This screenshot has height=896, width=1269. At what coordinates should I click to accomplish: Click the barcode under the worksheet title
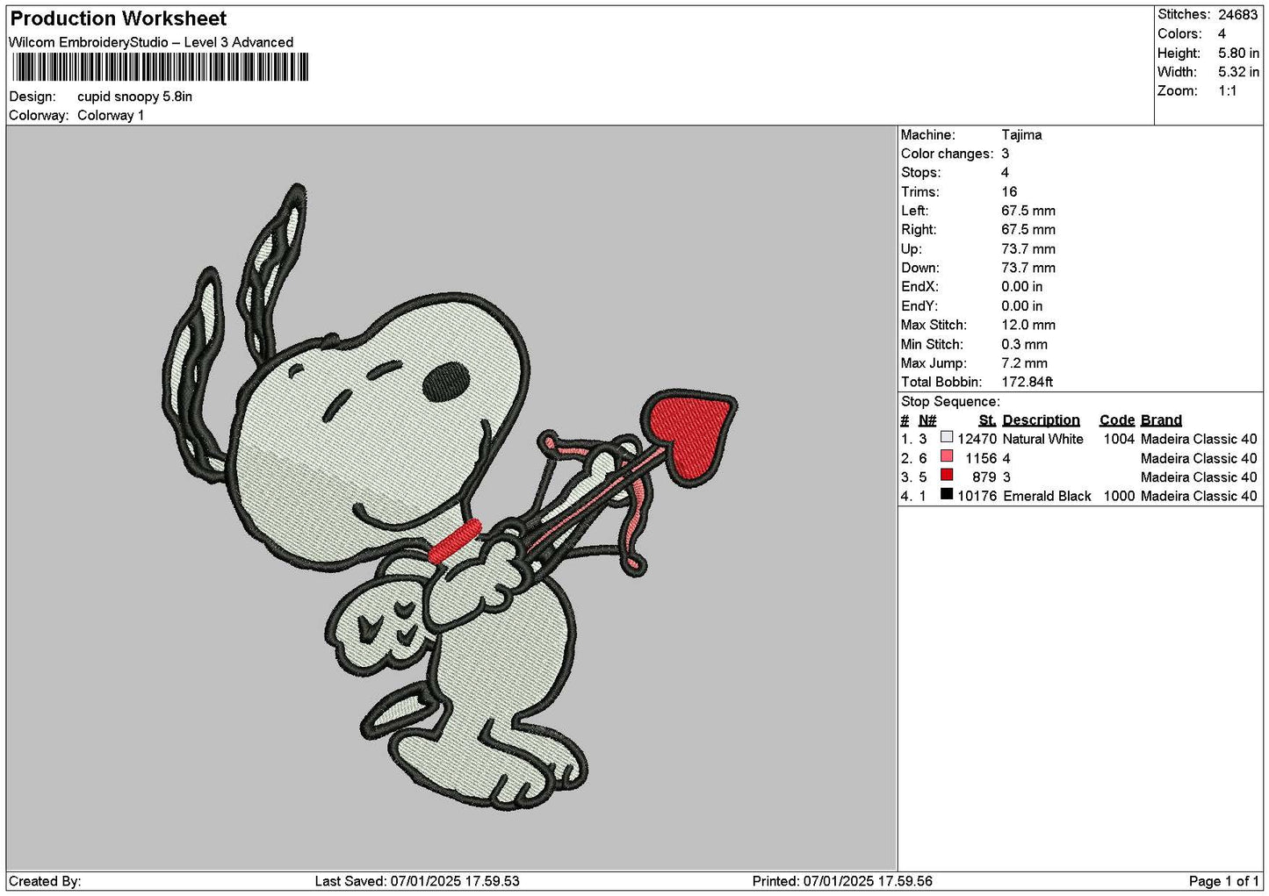tap(161, 68)
